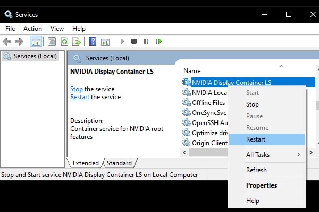The height and width of the screenshot is (212, 319).
Task: Open the Properties toolbar icon
Action: pyautogui.click(x=52, y=41)
